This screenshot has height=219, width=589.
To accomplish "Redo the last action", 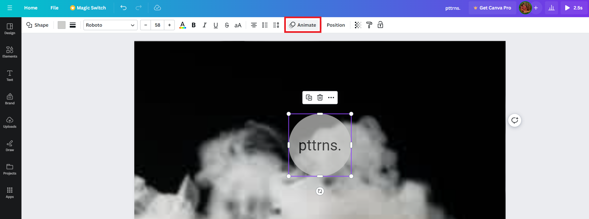I will click(139, 8).
